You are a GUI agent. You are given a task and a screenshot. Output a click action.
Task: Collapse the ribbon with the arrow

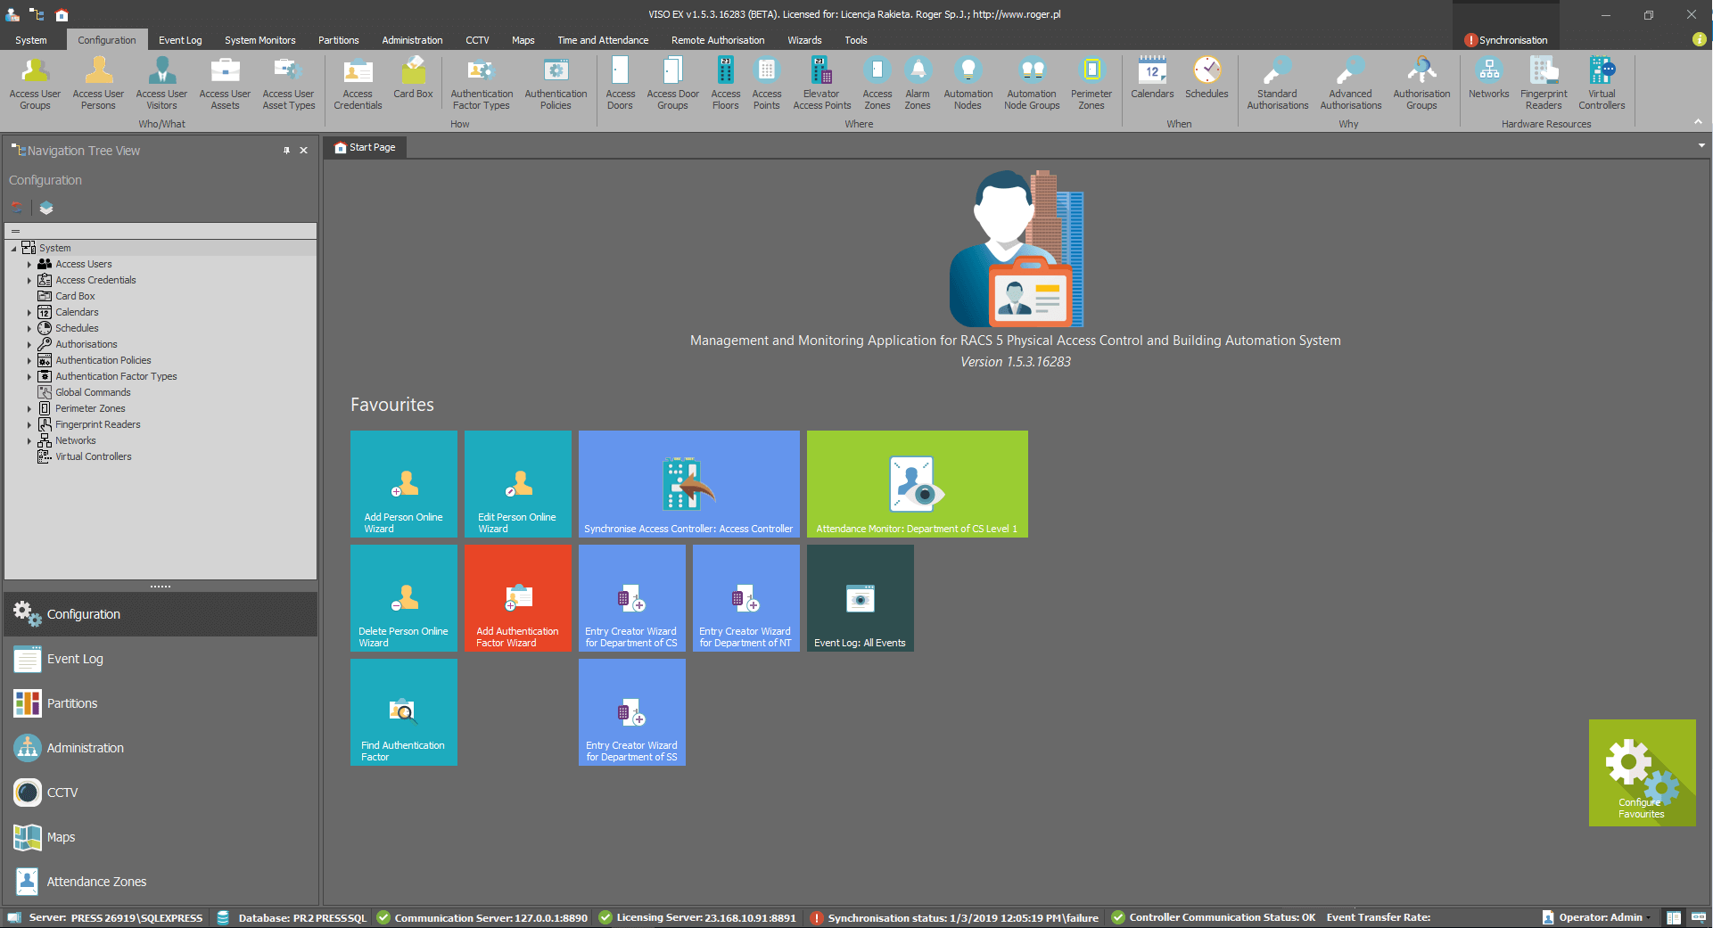(x=1698, y=122)
